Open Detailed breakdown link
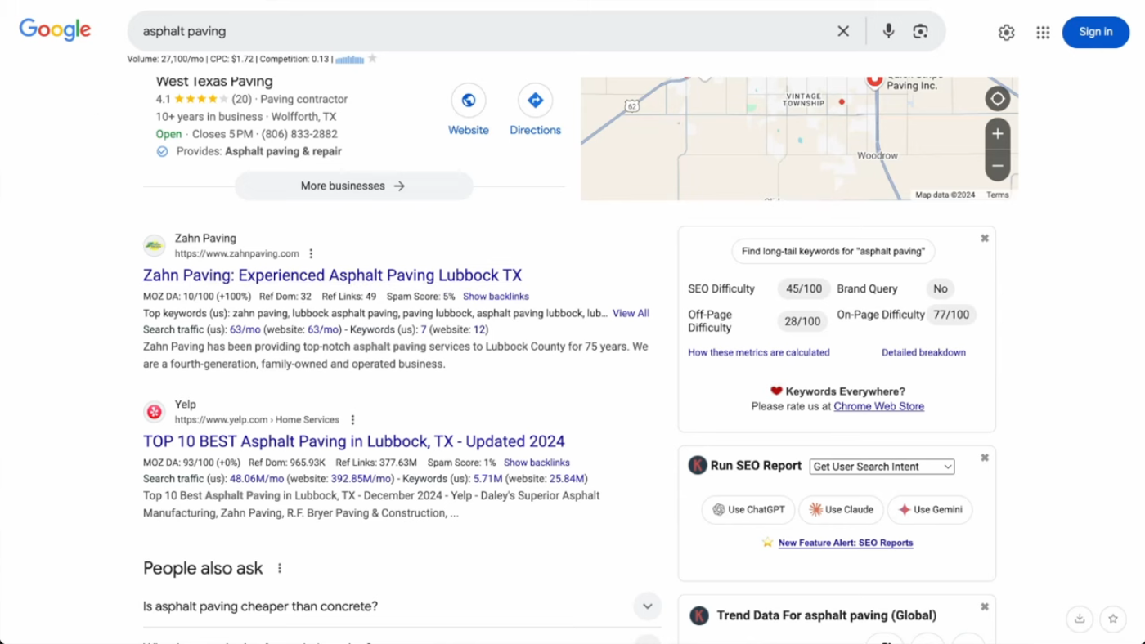The height and width of the screenshot is (644, 1145). pyautogui.click(x=923, y=352)
